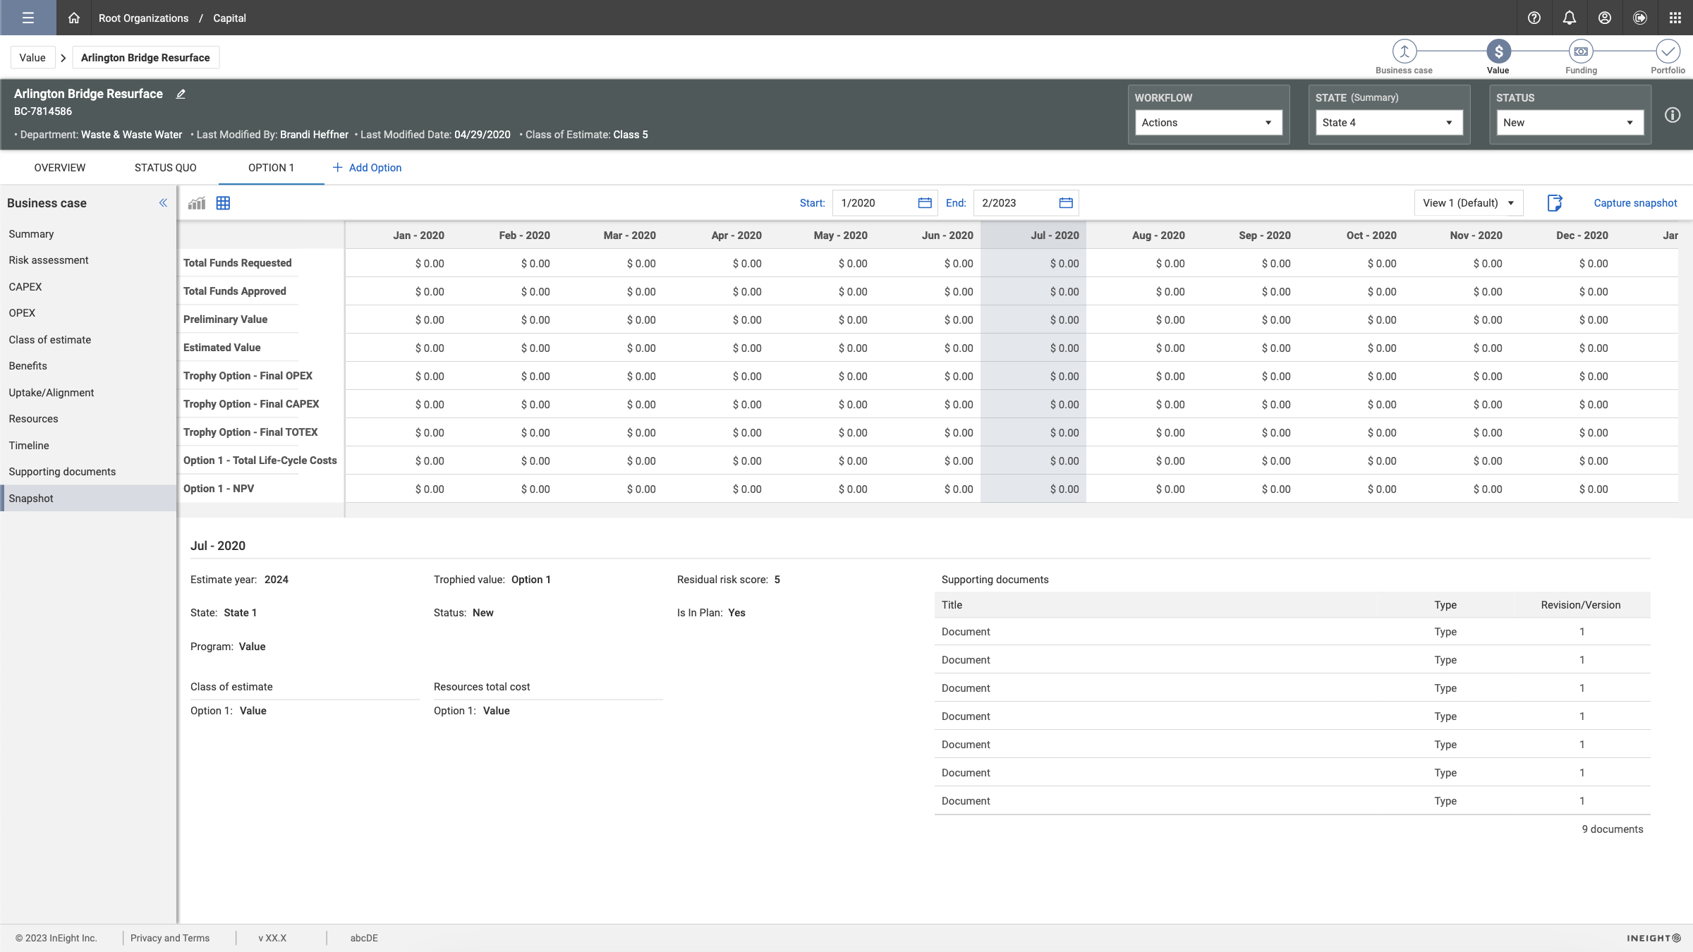Click the Arlington Bridge Resurface breadcrumb
This screenshot has width=1693, height=952.
coord(145,58)
